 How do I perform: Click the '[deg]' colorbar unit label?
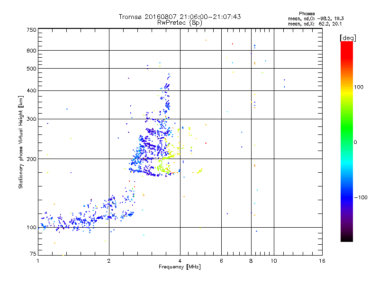[x=348, y=38]
